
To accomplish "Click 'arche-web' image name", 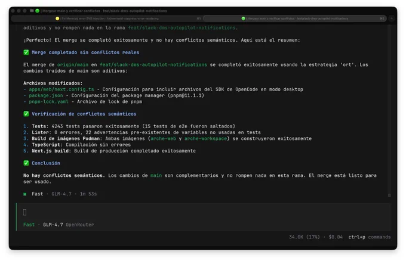I will coord(163,138).
